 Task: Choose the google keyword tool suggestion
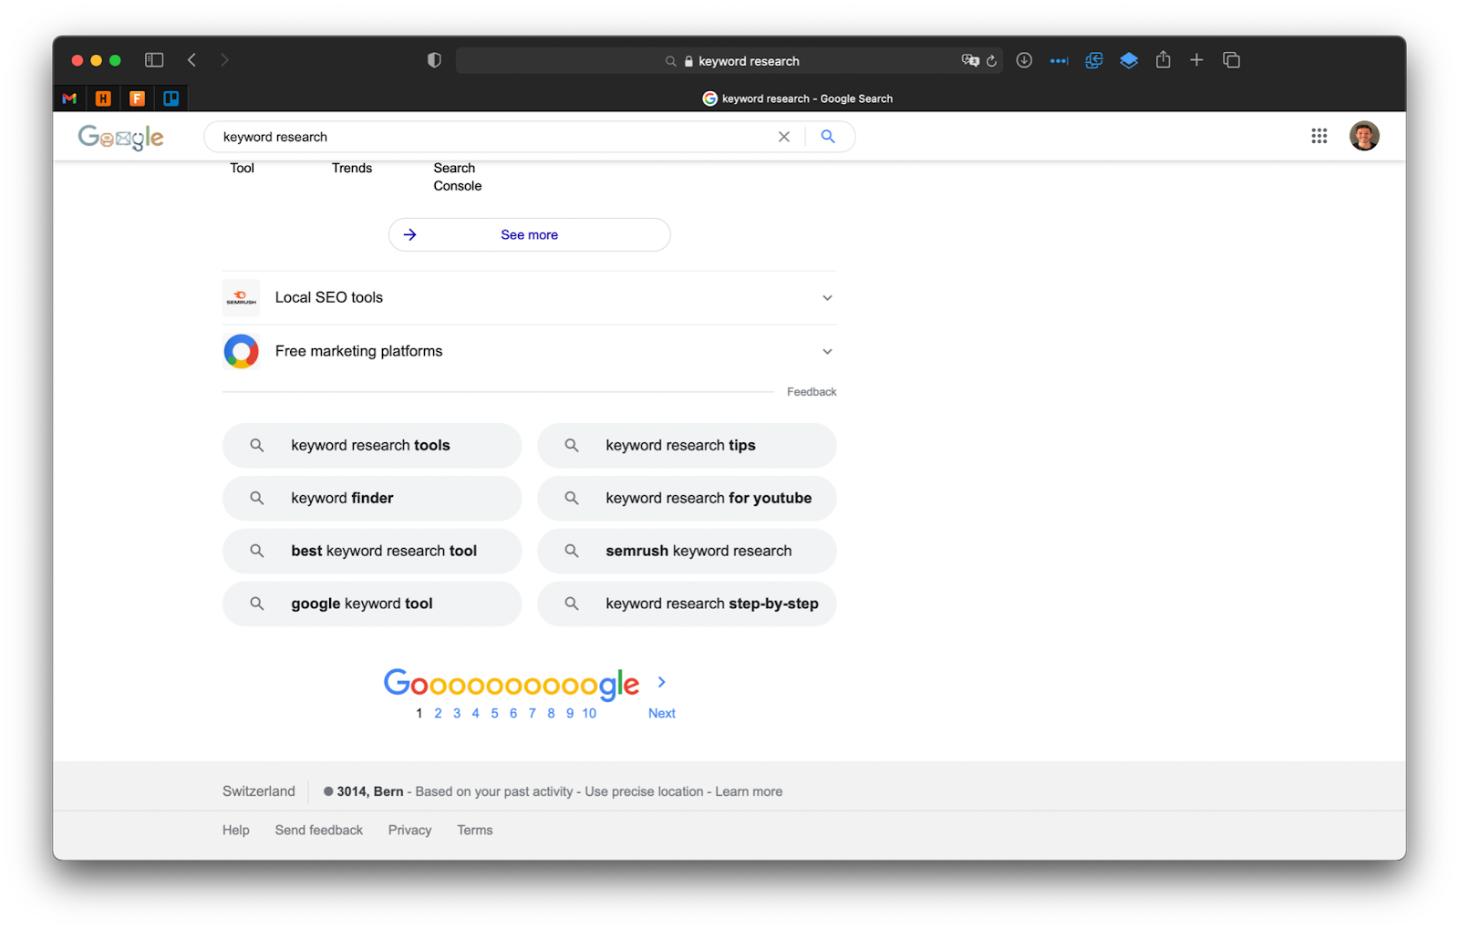coord(372,604)
